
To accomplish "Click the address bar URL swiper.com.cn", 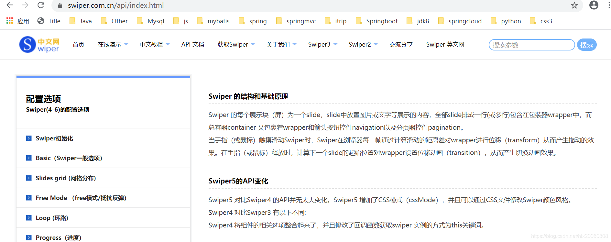I will pyautogui.click(x=116, y=5).
